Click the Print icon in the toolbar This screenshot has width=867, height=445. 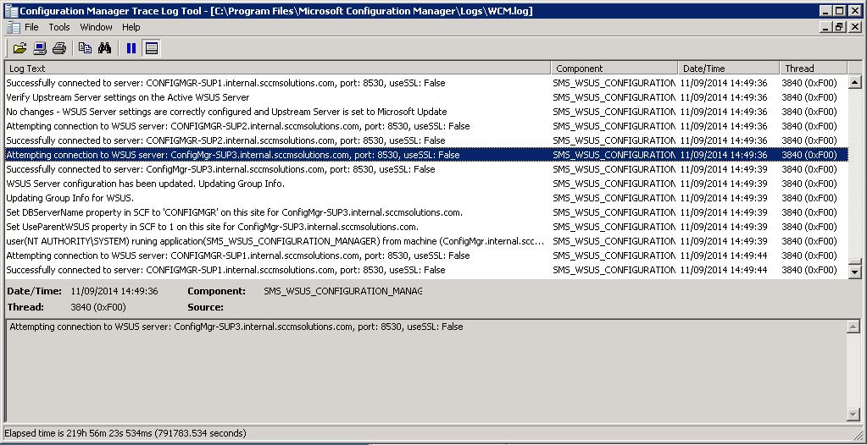(x=59, y=48)
